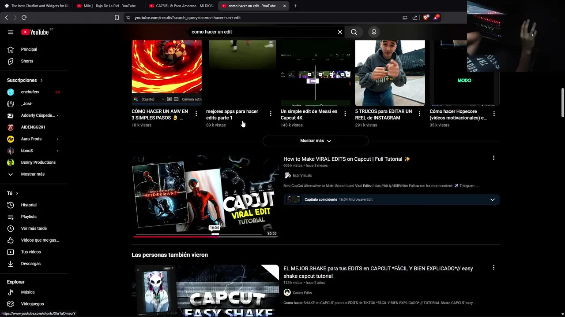Click the magnifier search button
Image resolution: width=565 pixels, height=317 pixels.
(354, 32)
